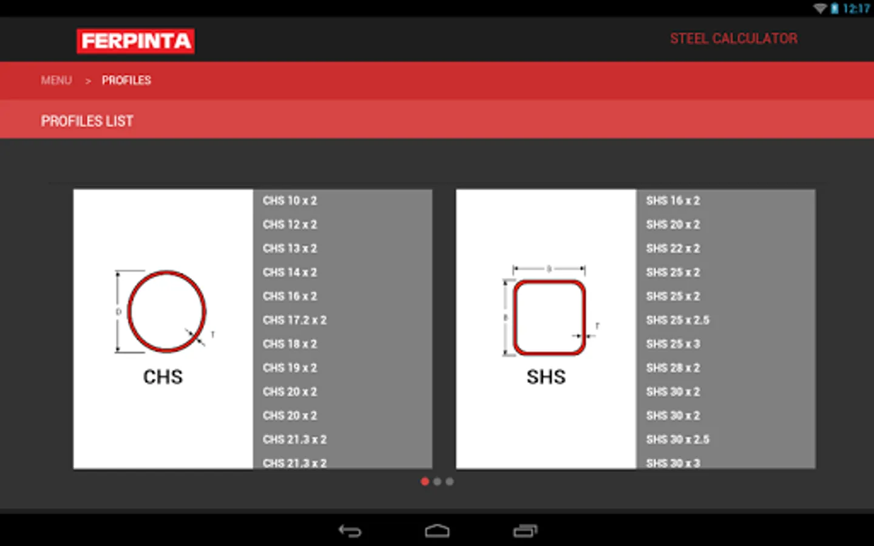Switch to the second page indicator dot
This screenshot has height=546, width=874.
[437, 481]
